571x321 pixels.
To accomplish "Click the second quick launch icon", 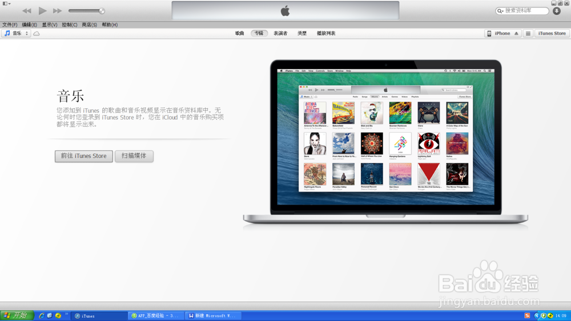I will point(50,315).
